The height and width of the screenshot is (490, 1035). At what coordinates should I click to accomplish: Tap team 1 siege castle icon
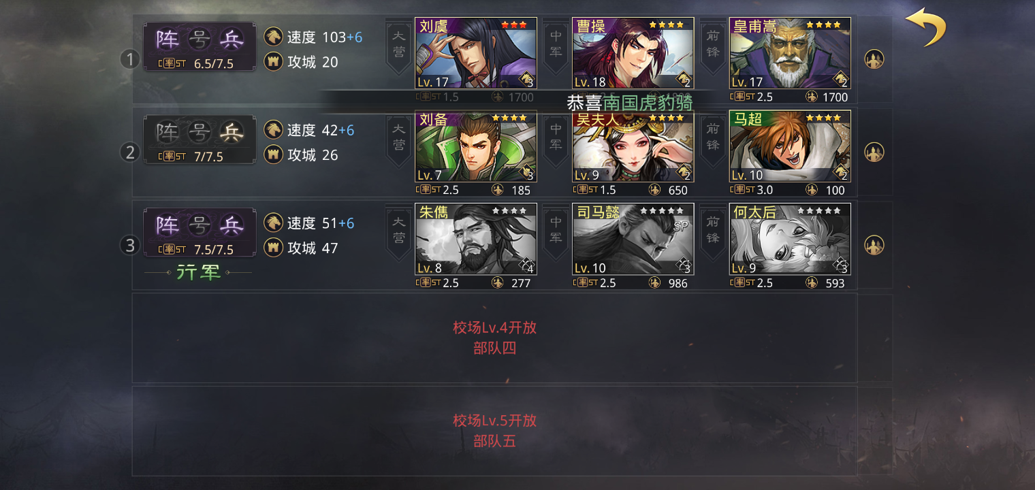coord(273,62)
